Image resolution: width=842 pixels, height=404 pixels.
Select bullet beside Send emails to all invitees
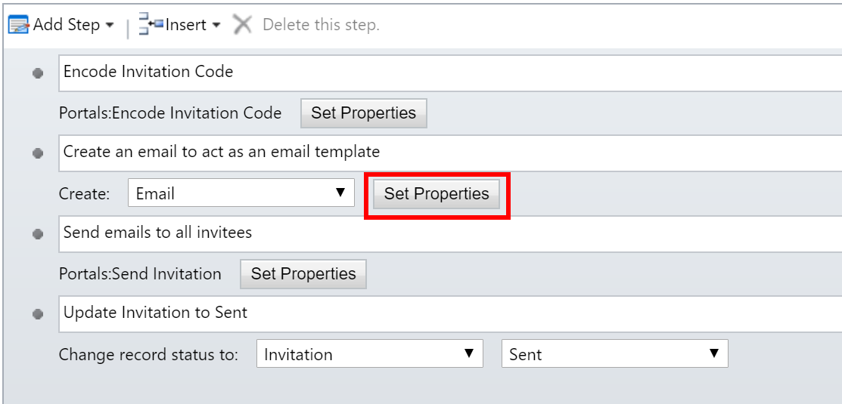pyautogui.click(x=38, y=234)
